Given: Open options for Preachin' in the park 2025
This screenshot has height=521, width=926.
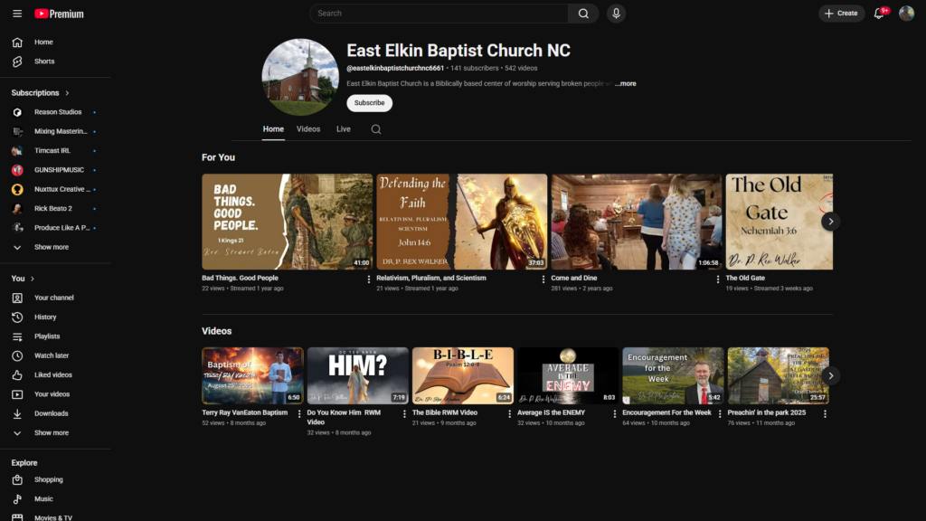Looking at the screenshot, I should 825,414.
